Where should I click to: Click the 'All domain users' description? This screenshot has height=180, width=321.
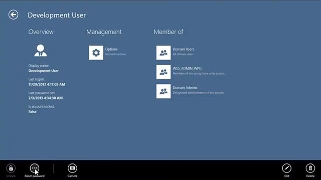pos(183,54)
